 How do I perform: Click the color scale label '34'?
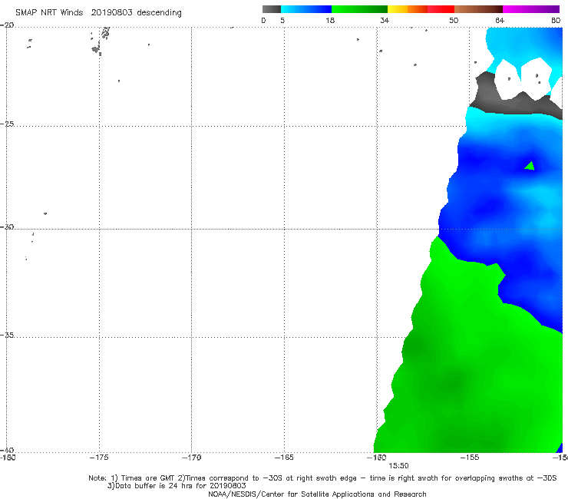point(385,20)
